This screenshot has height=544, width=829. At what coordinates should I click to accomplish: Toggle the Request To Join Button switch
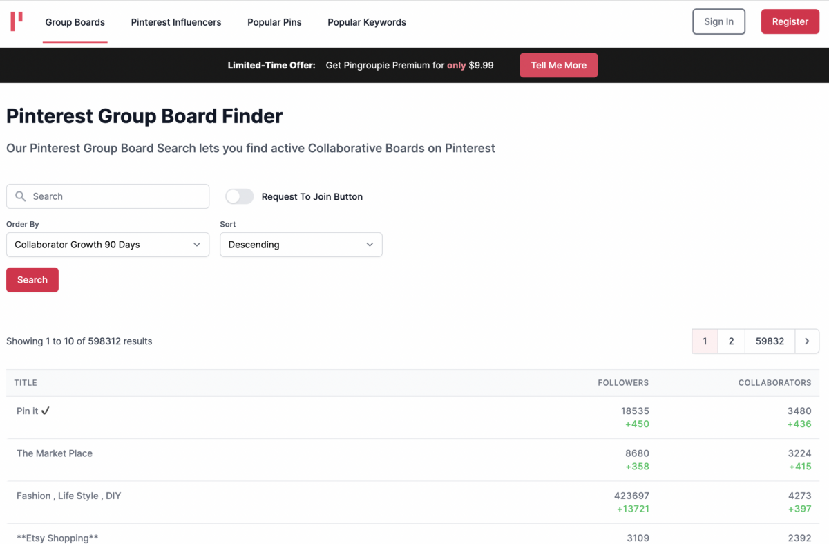click(240, 196)
